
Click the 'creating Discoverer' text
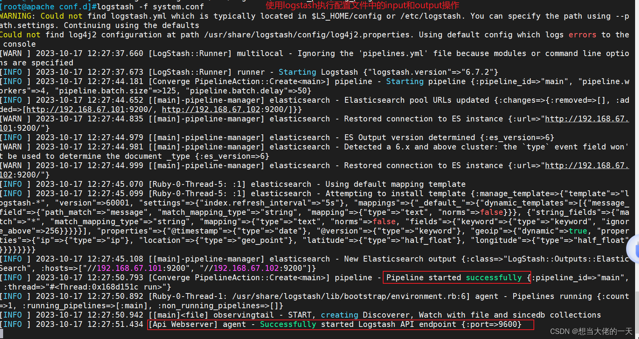[x=365, y=315]
